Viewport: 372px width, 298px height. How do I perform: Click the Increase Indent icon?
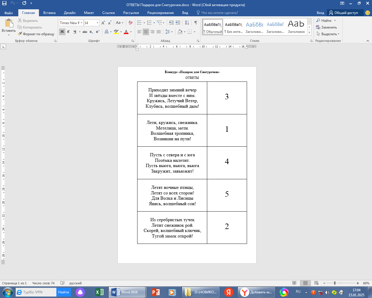pyautogui.click(x=178, y=23)
